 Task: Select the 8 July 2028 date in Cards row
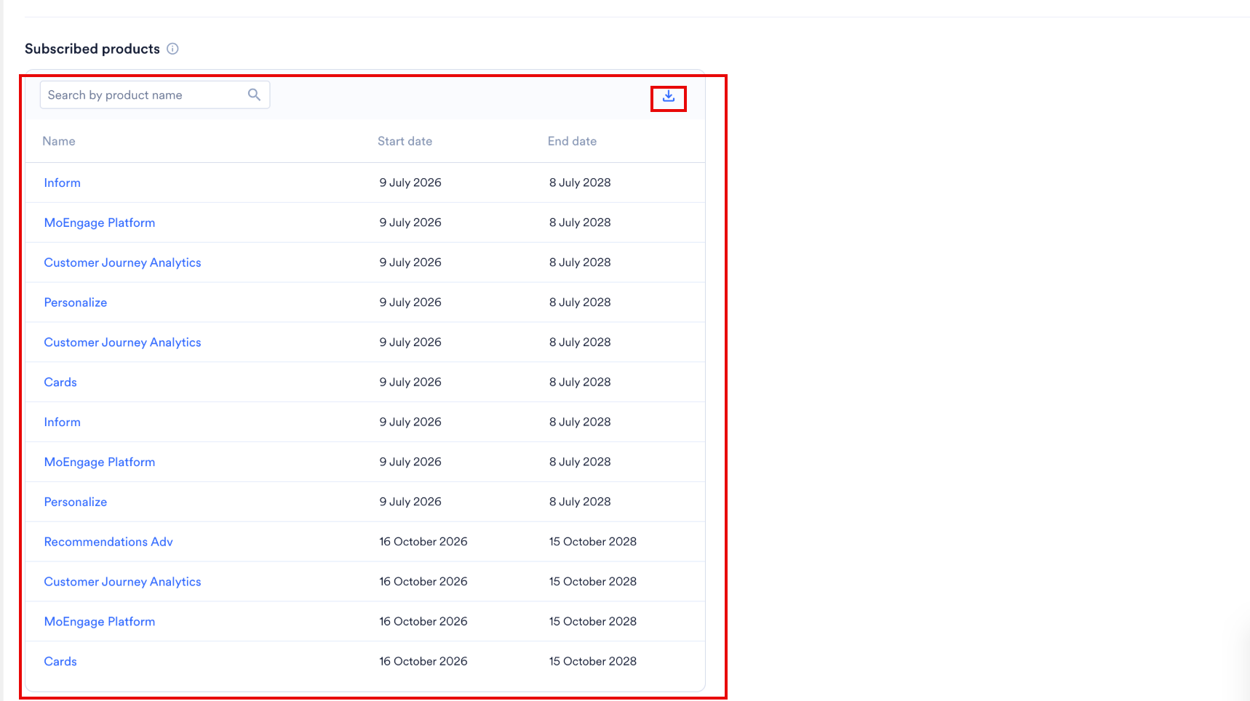coord(580,382)
